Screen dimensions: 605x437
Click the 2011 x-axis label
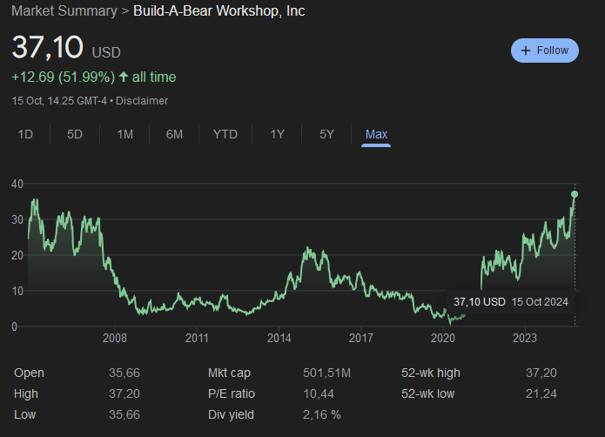(x=197, y=339)
